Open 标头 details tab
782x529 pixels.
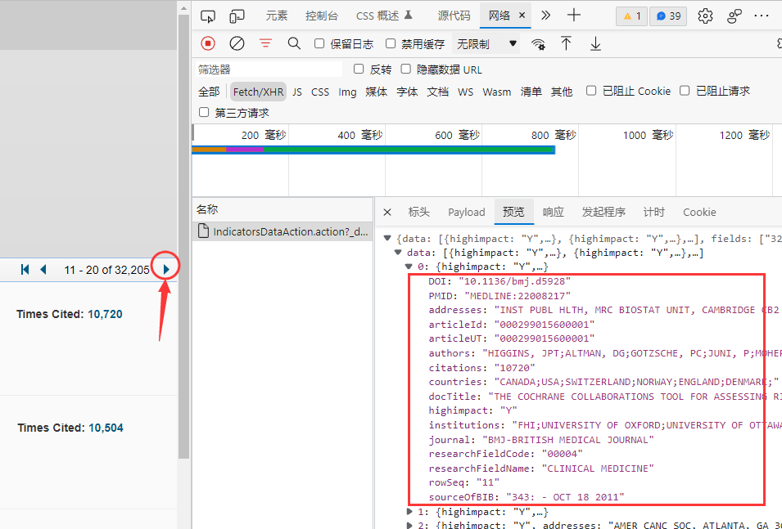pyautogui.click(x=418, y=213)
